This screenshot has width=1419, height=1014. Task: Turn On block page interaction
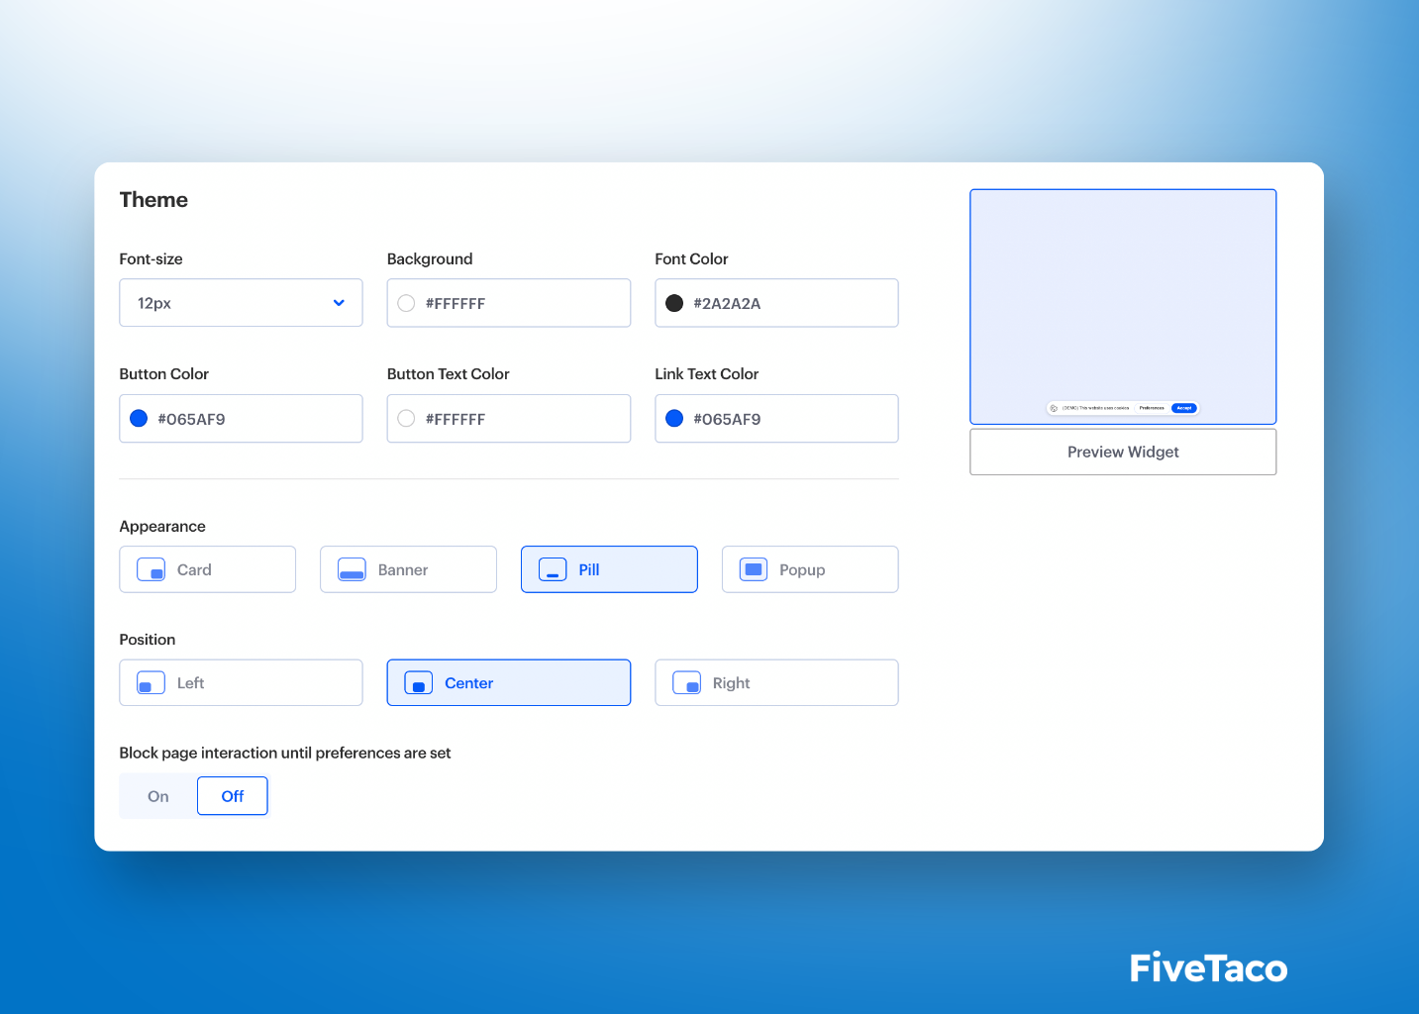point(158,796)
